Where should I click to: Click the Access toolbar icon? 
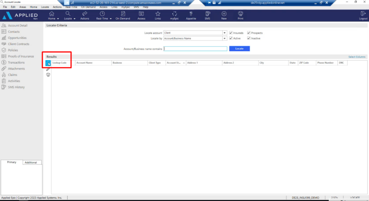(141, 14)
